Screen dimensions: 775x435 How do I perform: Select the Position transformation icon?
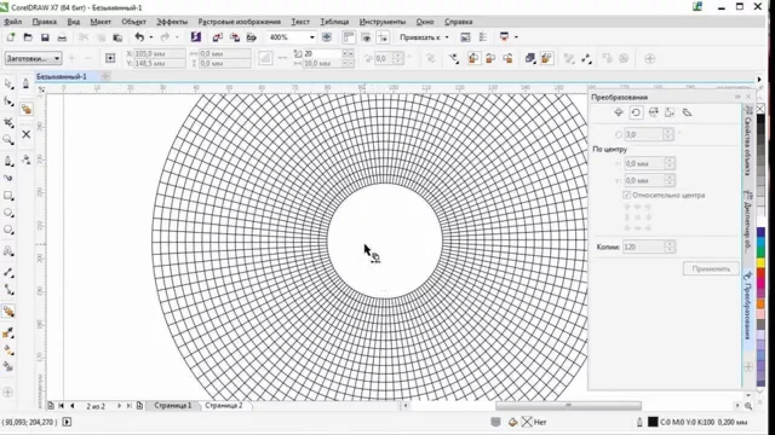618,112
